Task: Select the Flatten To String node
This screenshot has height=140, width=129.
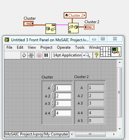Action: pyautogui.click(x=51, y=29)
